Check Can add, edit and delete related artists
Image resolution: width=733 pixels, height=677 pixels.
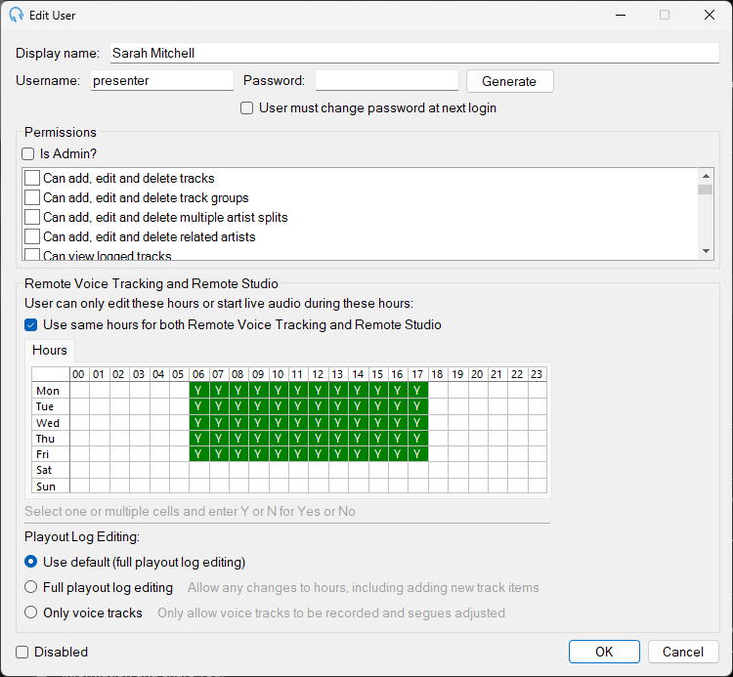pos(32,236)
